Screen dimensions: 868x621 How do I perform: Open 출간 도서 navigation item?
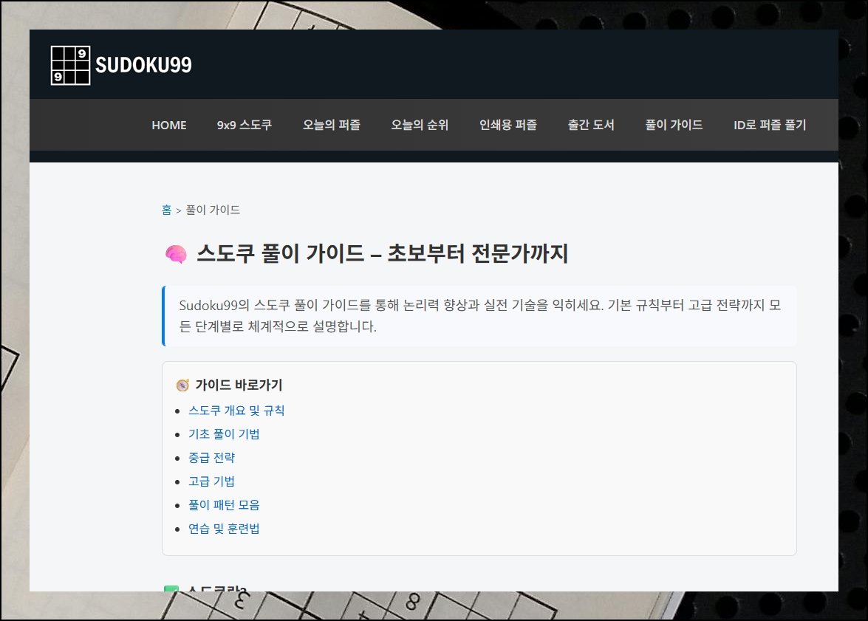tap(591, 125)
